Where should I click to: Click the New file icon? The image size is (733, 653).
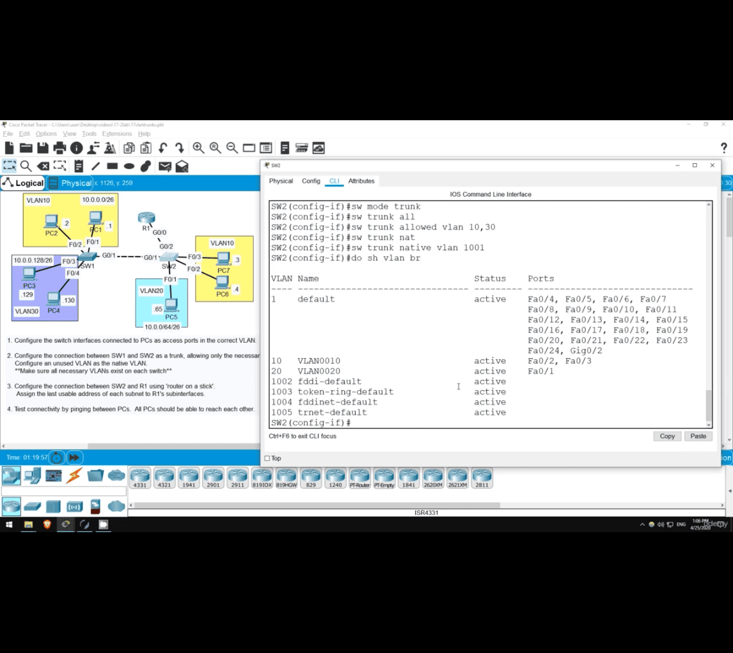click(x=10, y=148)
